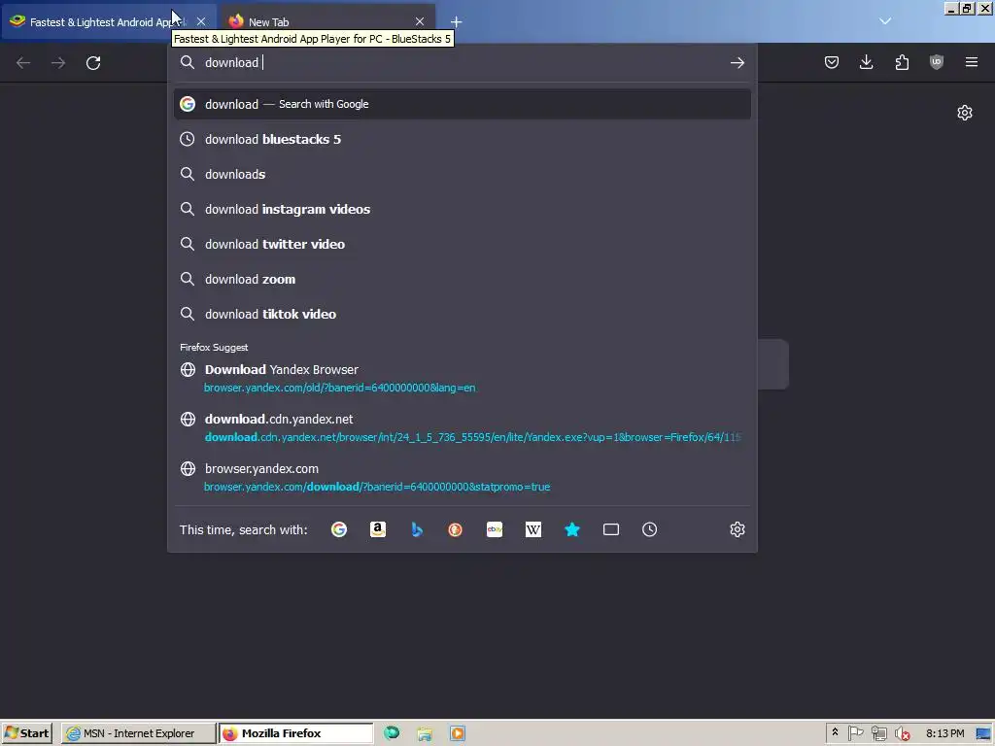Screen dimensions: 995x746
Task: Close the New Tab tab
Action: [420, 21]
